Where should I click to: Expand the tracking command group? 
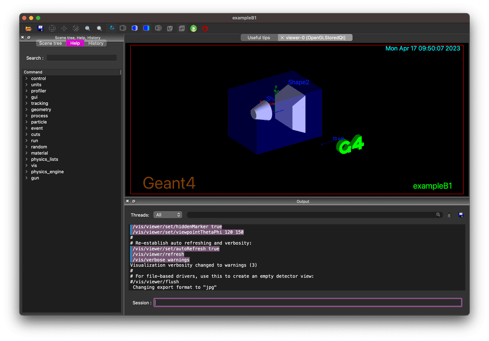[26, 103]
